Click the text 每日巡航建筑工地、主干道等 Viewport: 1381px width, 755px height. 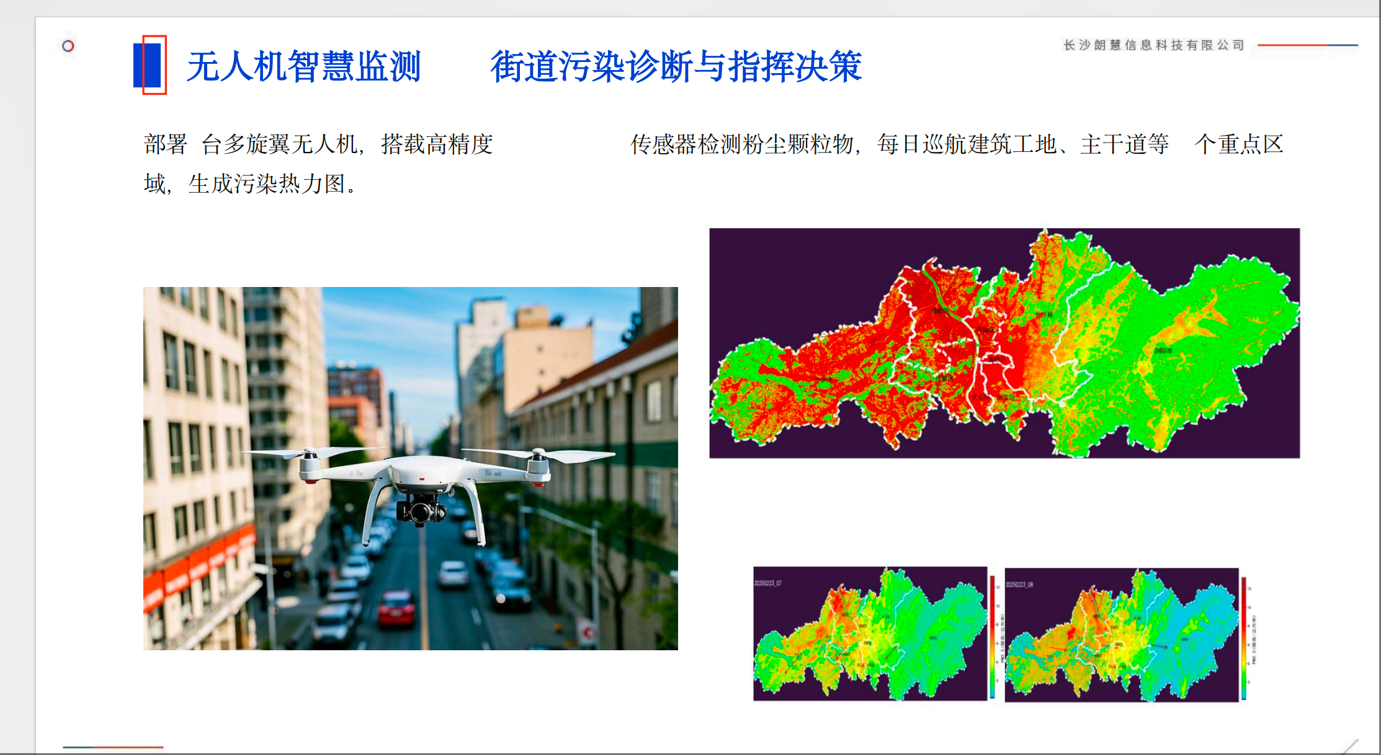[x=1022, y=144]
